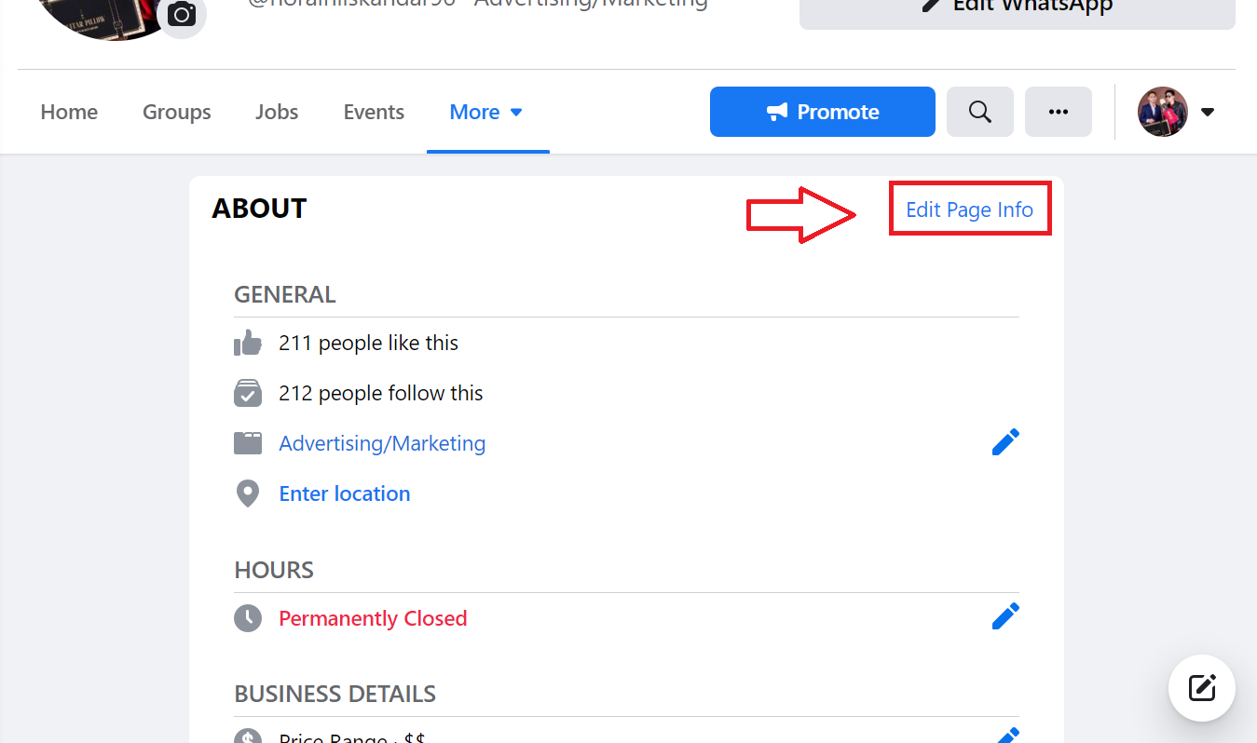Click the pencil icon beside Advertising/Marketing
The image size is (1257, 743).
point(1005,442)
